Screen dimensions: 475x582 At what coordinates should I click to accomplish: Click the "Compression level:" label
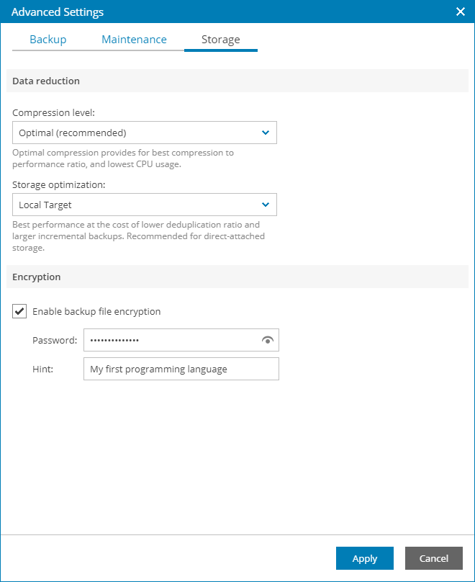[54, 113]
